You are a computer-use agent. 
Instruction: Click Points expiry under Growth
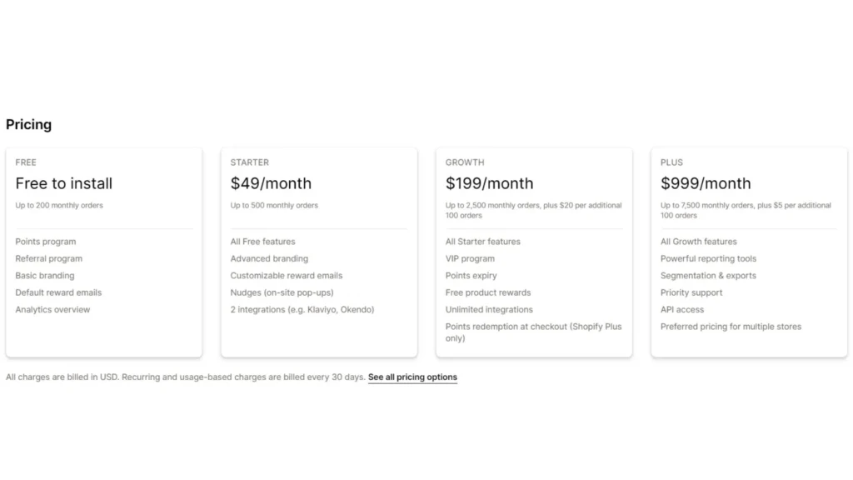471,275
